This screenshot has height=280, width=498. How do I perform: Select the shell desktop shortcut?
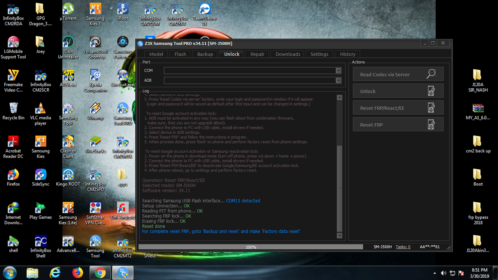coord(13,244)
